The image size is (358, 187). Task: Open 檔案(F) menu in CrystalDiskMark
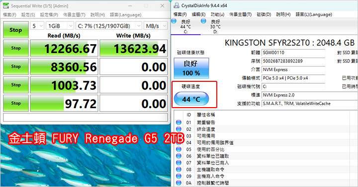point(9,15)
